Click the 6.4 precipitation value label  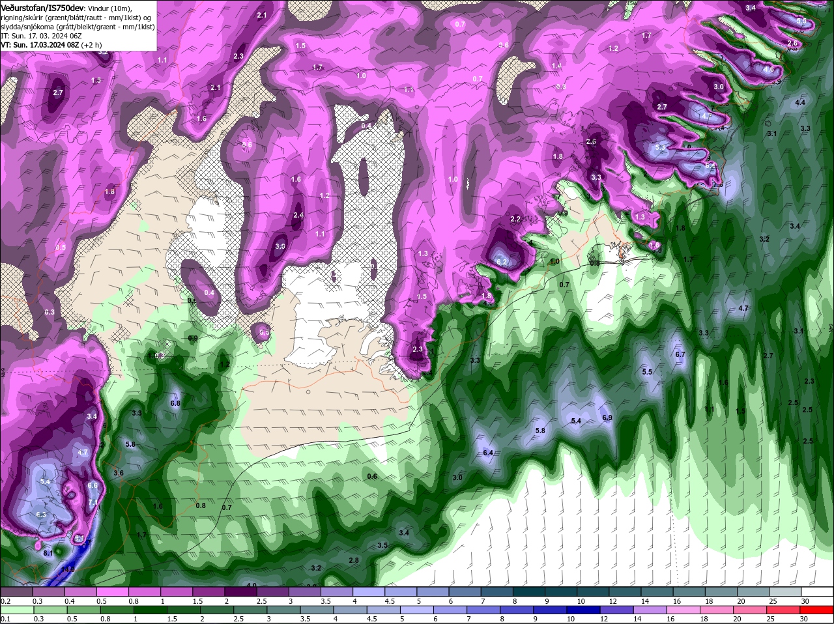point(488,453)
